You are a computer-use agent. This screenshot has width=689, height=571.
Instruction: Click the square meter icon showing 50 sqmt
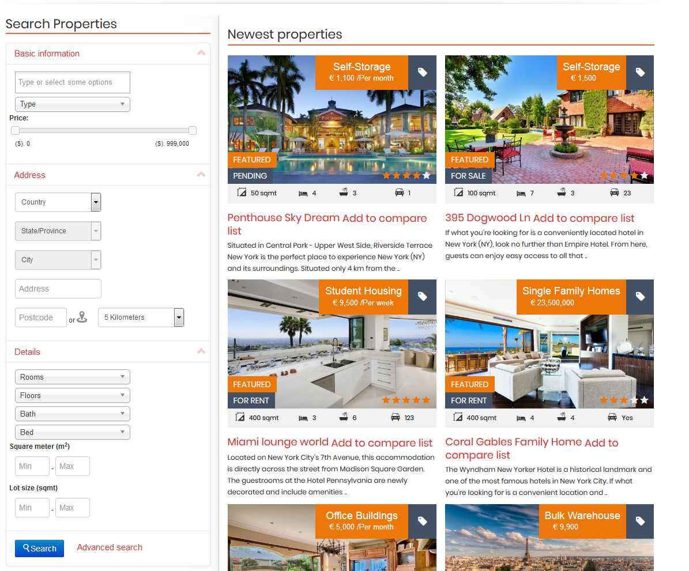coord(242,192)
